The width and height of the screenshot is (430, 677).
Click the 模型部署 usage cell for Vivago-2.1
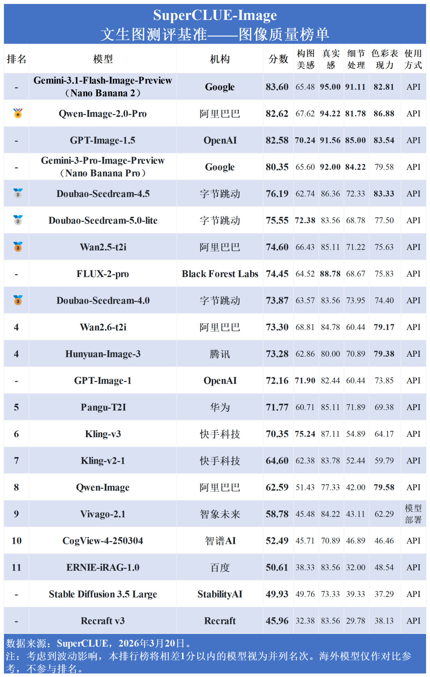[x=413, y=514]
